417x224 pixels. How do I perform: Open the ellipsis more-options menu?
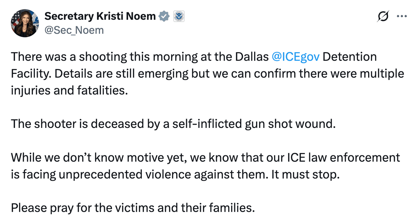(x=402, y=16)
